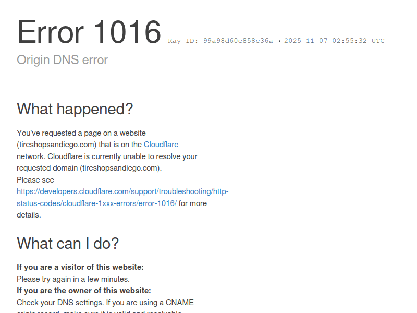Click 'You've requested a page on a website'

[81, 133]
